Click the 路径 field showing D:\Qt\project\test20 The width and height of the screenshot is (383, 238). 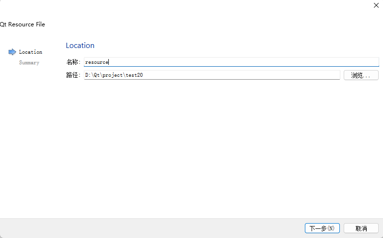tap(212, 75)
